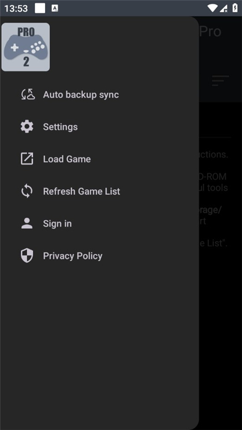Screen dimensions: 242x430
Task: Tap the Load Game open-external icon
Action: 27,159
